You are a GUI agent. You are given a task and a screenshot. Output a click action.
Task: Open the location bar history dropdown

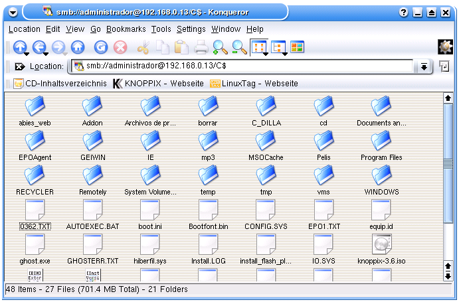click(x=423, y=66)
